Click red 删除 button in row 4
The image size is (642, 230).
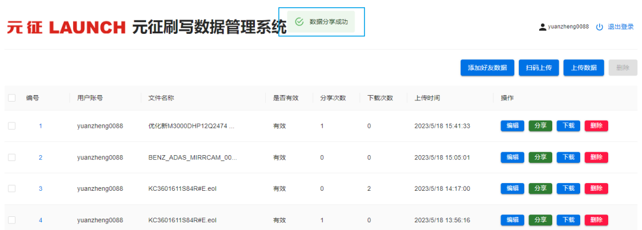coord(596,220)
